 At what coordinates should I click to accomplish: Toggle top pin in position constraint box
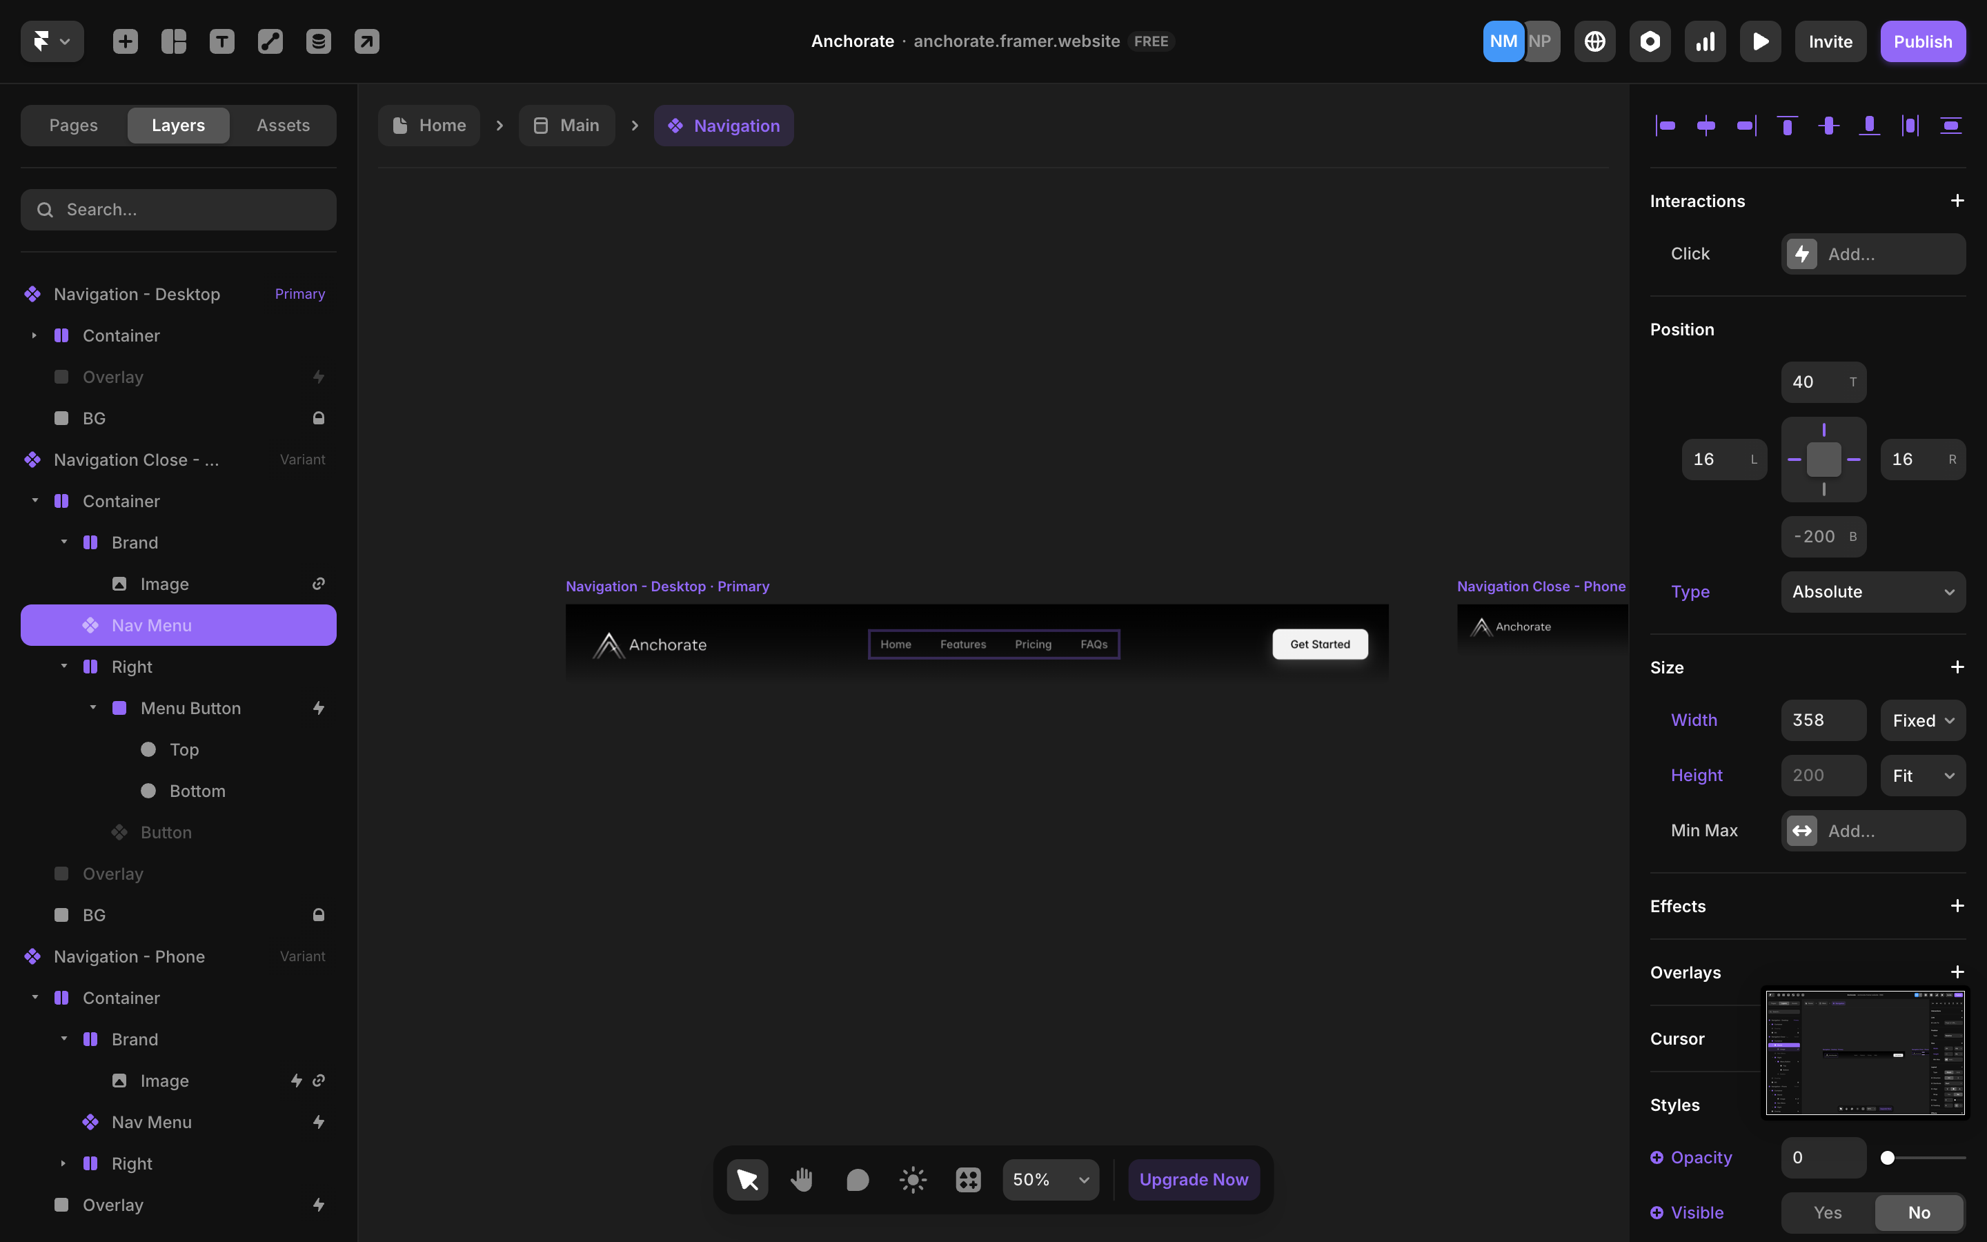click(1823, 431)
